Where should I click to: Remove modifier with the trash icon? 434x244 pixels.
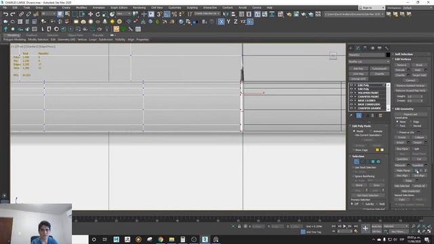pos(372,116)
